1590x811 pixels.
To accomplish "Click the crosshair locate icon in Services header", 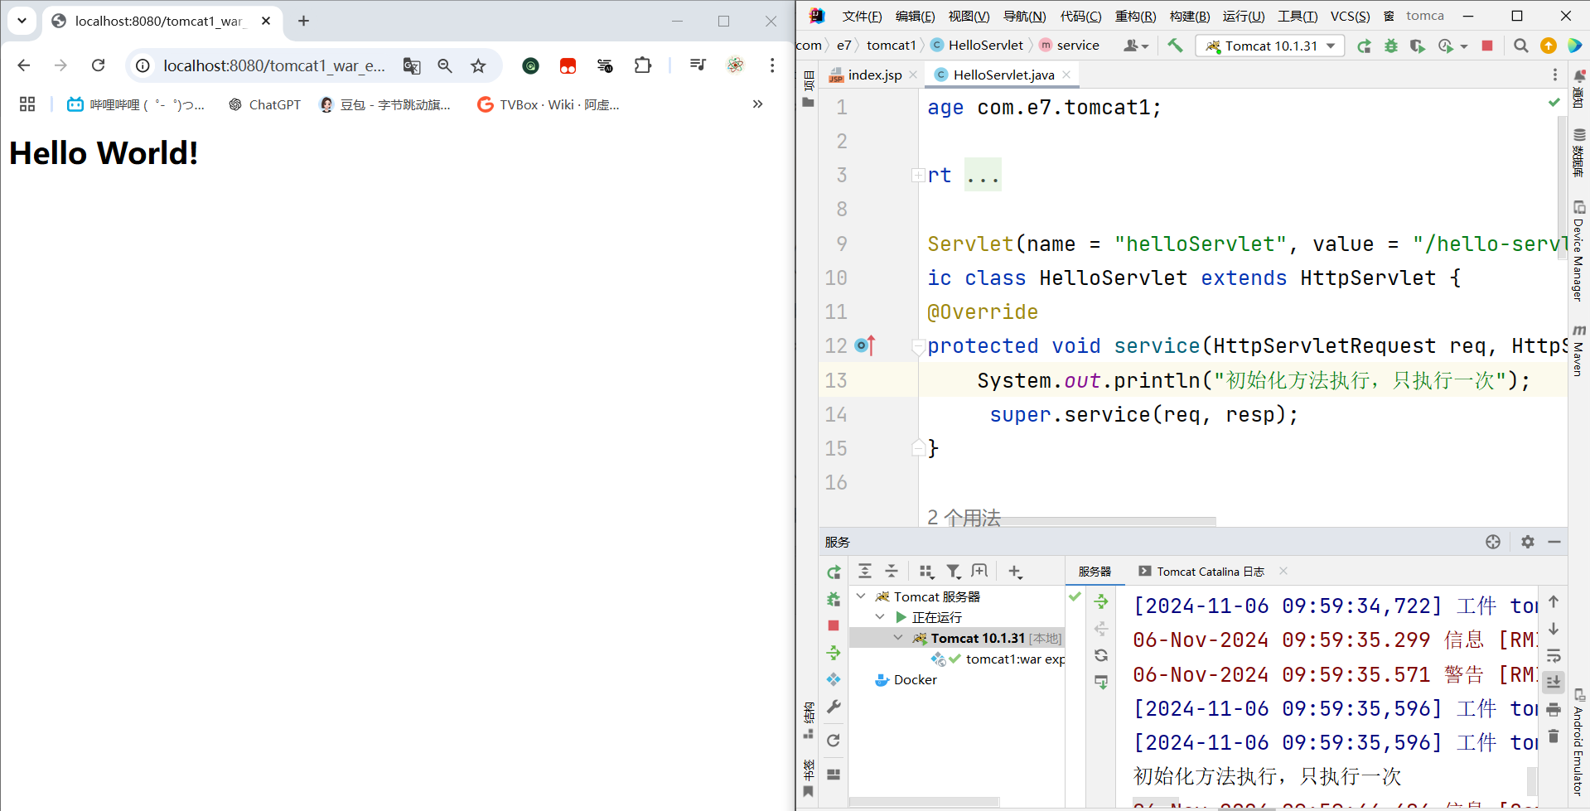I will click(x=1493, y=542).
